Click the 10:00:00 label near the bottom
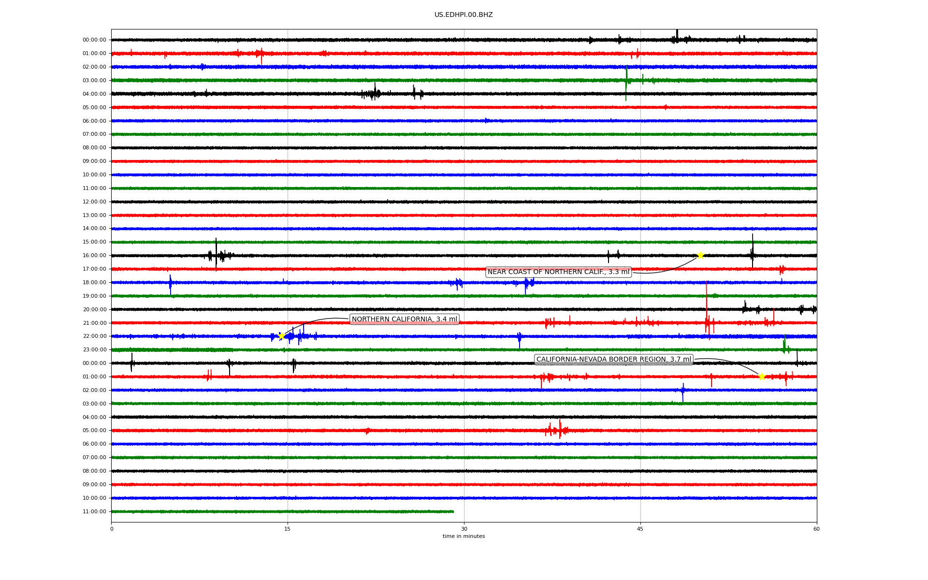Viewport: 928px width, 580px height. [94, 498]
